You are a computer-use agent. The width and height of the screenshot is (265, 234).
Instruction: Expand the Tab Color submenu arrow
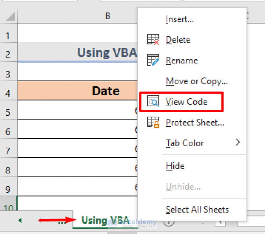click(238, 142)
